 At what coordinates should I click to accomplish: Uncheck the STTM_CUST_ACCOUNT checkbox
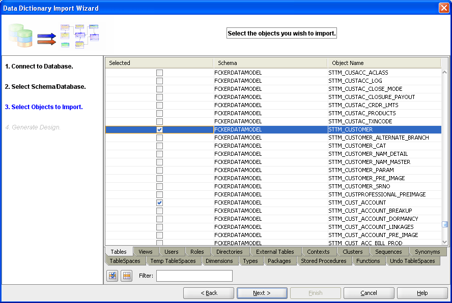[x=159, y=203]
